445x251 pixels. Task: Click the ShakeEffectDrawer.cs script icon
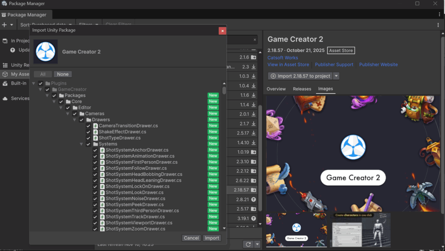click(x=96, y=132)
